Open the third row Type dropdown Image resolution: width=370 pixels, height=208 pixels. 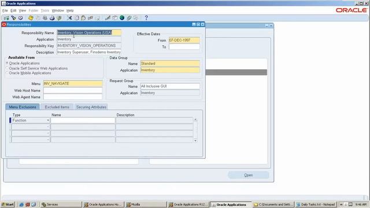[x=48, y=133]
